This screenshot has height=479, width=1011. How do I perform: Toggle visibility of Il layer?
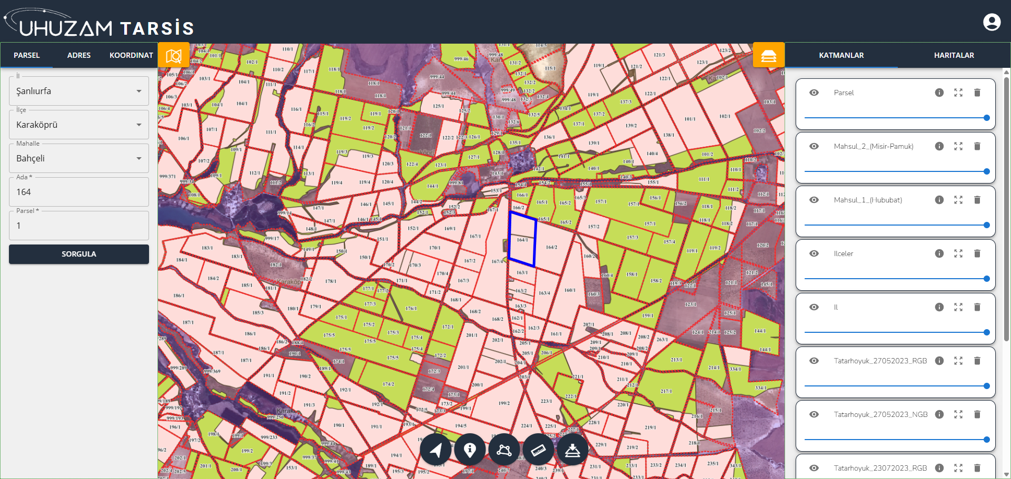(814, 307)
